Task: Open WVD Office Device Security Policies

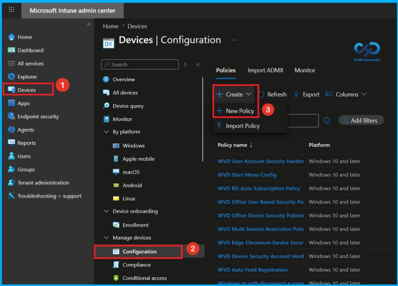Action: [x=261, y=216]
